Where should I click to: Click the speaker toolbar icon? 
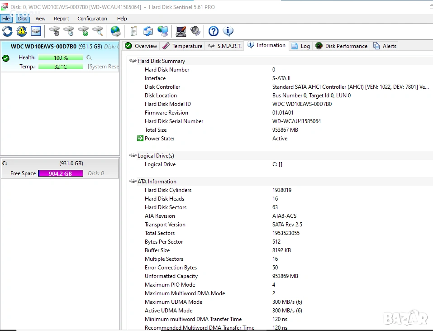click(195, 31)
